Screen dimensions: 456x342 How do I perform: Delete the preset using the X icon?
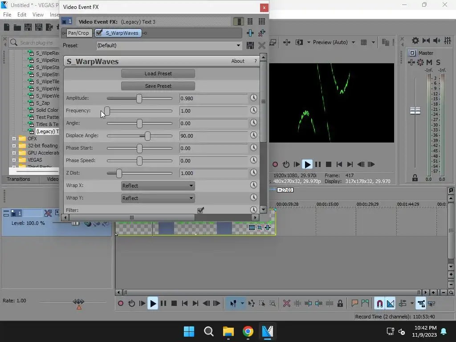click(262, 45)
